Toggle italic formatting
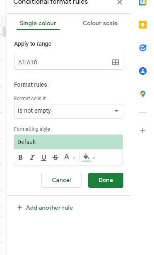Viewport: 154px width, 255px height. pos(32,158)
